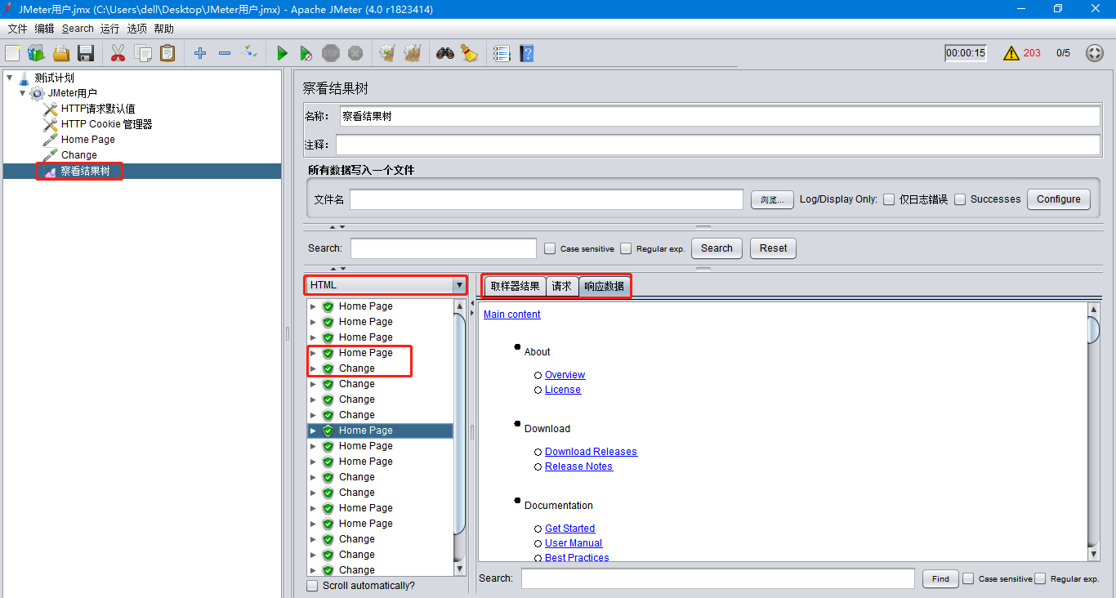Click the 浏览... browse button

(x=772, y=200)
